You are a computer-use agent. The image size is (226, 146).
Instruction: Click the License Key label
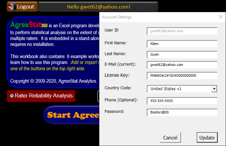[x=117, y=75]
